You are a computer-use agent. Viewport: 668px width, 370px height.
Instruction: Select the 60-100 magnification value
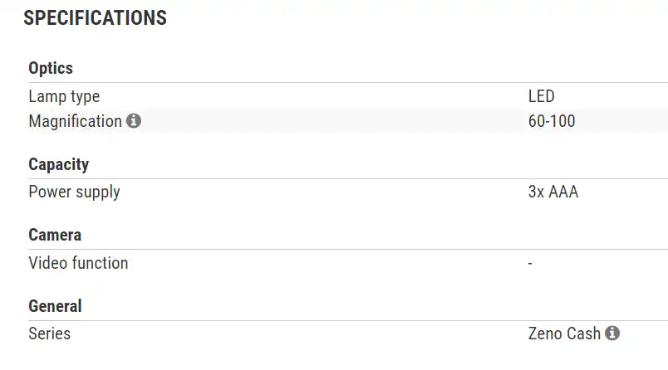click(552, 121)
